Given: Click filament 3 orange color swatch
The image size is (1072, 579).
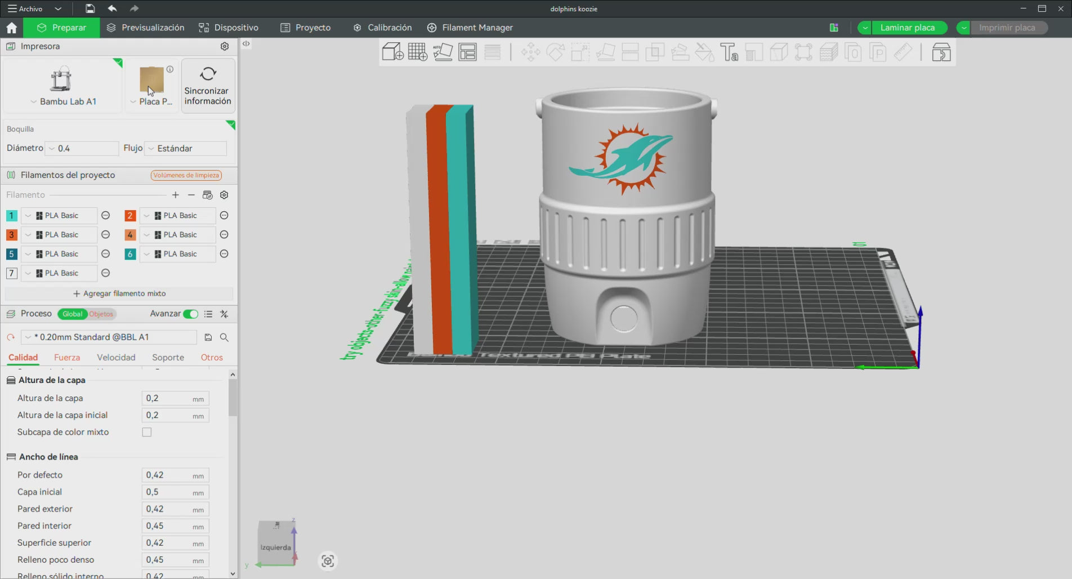Looking at the screenshot, I should pos(11,235).
